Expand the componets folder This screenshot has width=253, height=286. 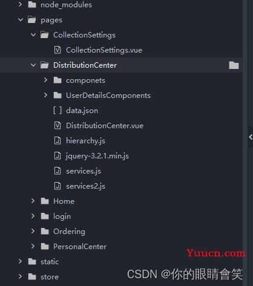45,80
